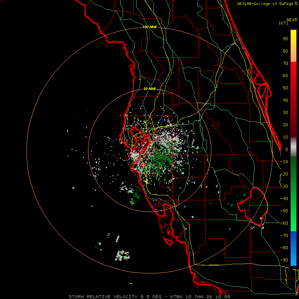Click the "-50" scale label
The width and height of the screenshot is (299, 299).
[284, 211]
